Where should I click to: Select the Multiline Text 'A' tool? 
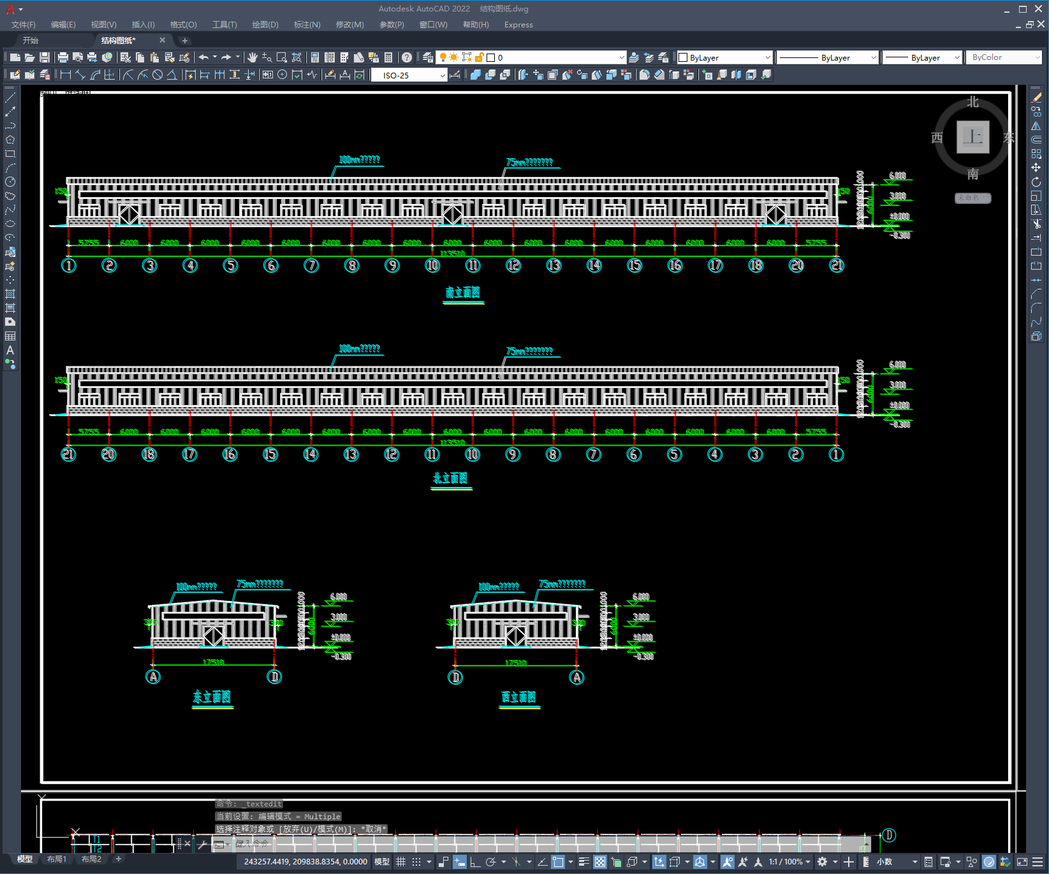[10, 350]
